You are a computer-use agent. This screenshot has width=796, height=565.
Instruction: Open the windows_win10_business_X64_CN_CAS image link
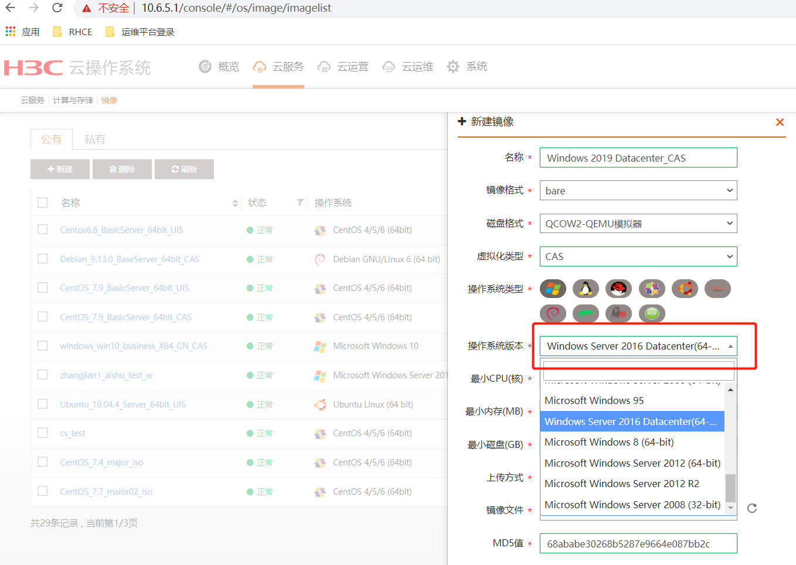coord(134,346)
